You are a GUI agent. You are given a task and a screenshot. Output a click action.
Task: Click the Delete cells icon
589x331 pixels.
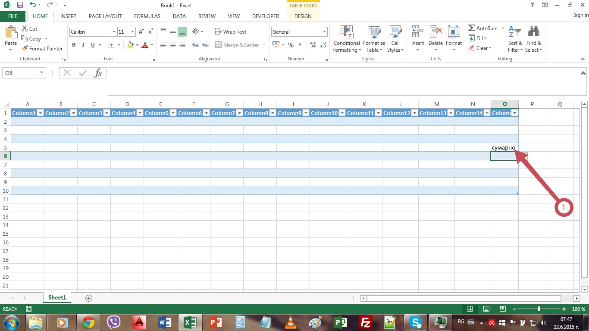(x=435, y=32)
